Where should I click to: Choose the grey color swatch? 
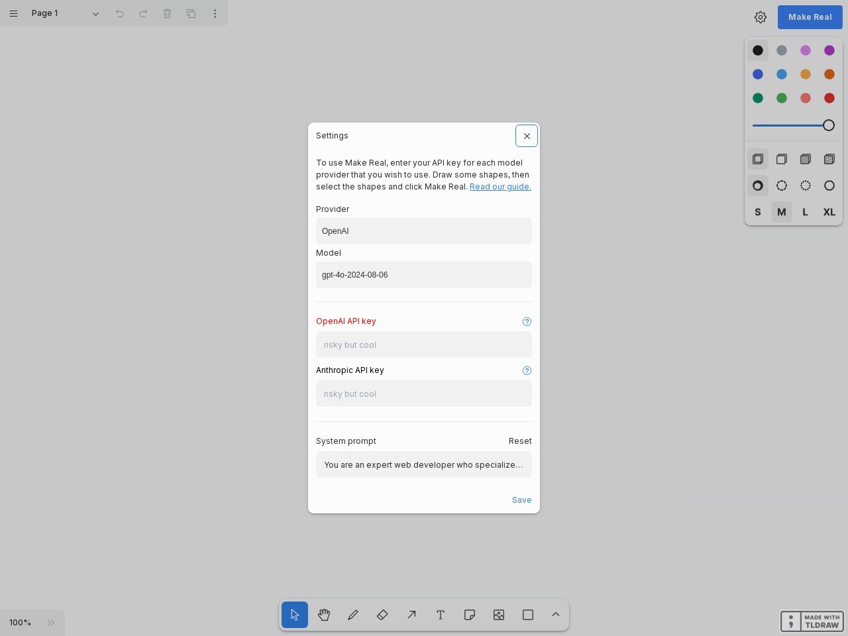coord(782,50)
